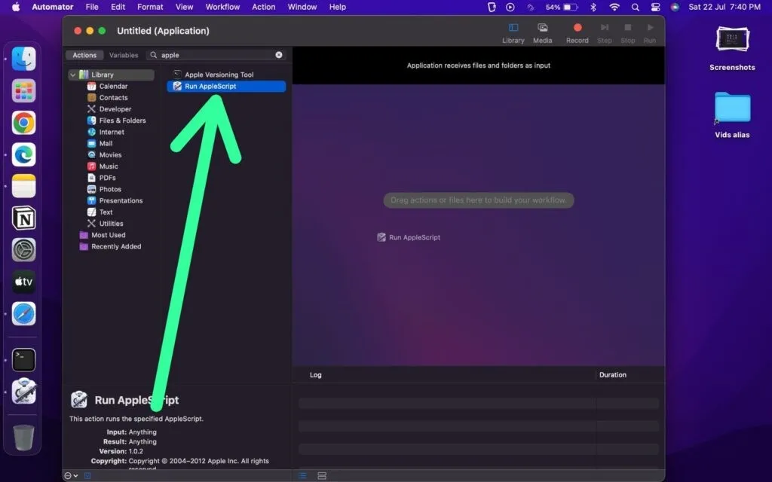
Task: Click the Run AppleScript item in workflow area
Action: click(409, 237)
